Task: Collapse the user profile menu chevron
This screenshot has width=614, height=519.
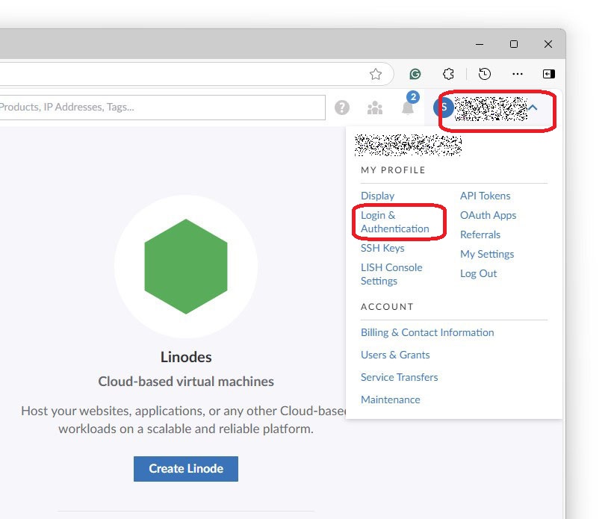Action: click(x=533, y=108)
